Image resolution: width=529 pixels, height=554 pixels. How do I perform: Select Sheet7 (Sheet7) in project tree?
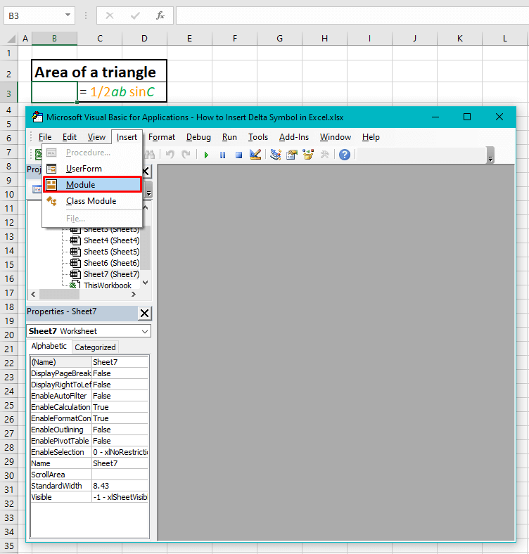[111, 274]
